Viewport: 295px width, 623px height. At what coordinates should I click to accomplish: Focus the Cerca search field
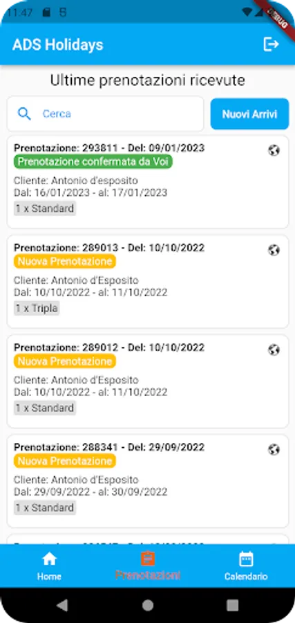[x=106, y=114]
